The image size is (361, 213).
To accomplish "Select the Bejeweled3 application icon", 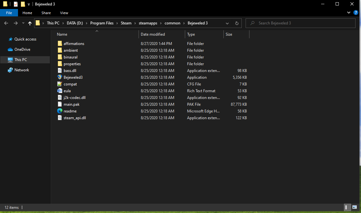I will click(x=59, y=77).
